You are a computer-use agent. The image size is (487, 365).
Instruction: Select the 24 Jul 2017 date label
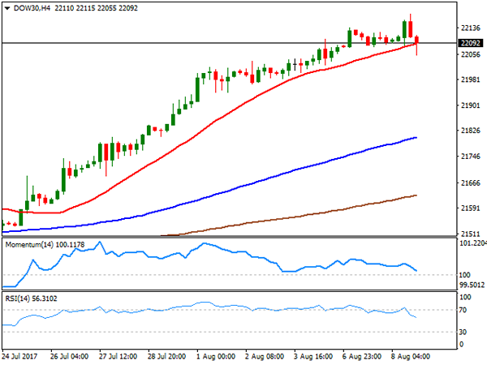[19, 356]
